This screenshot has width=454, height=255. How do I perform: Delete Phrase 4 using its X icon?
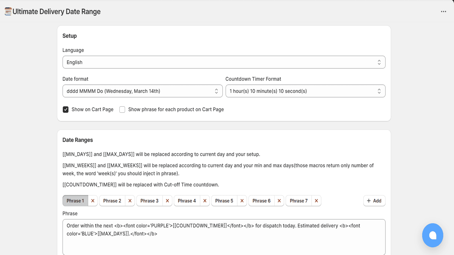pos(205,201)
